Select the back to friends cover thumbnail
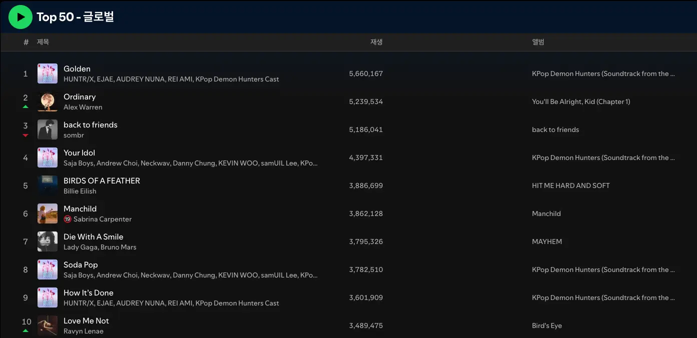 coord(48,129)
